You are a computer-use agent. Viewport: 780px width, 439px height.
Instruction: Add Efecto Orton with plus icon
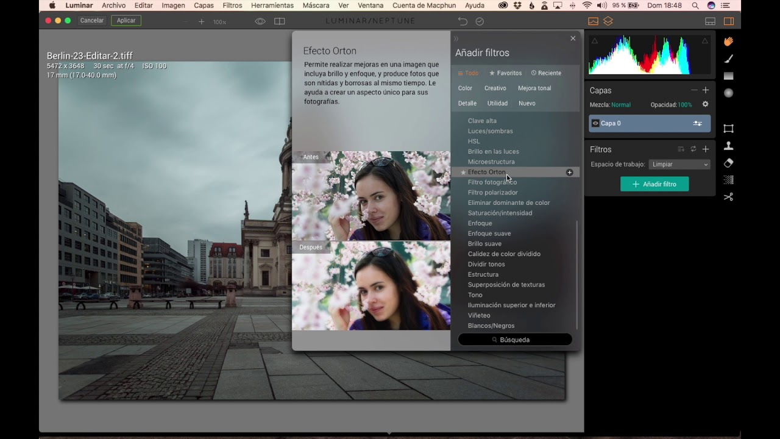(570, 173)
